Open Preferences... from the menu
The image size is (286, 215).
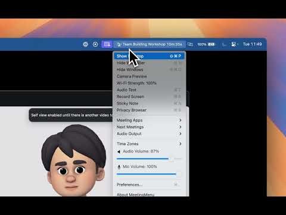coord(149,185)
